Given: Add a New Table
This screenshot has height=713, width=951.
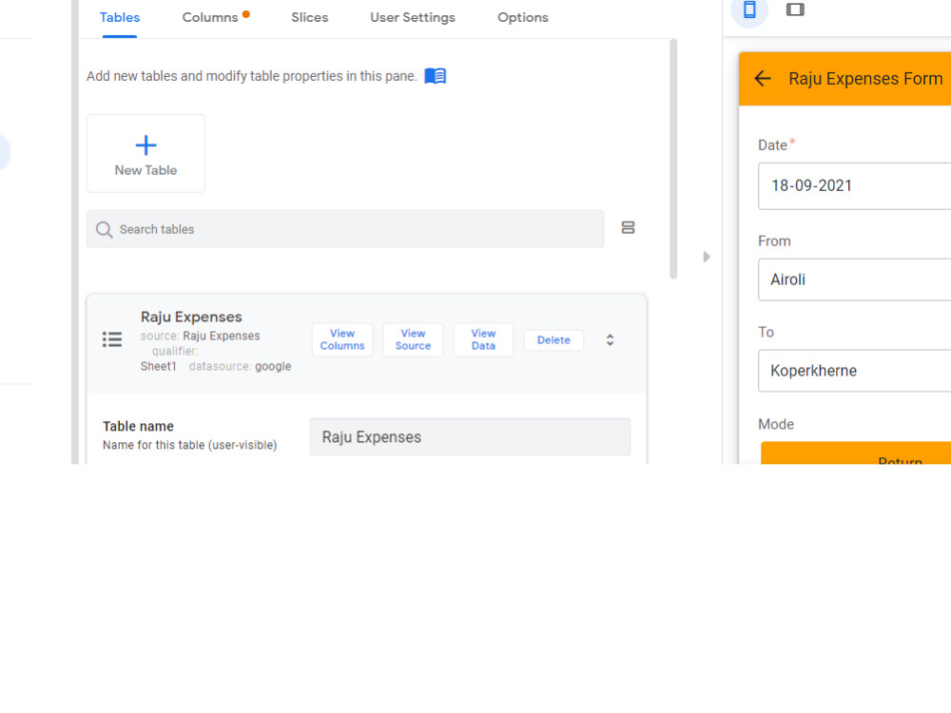Looking at the screenshot, I should [146, 153].
